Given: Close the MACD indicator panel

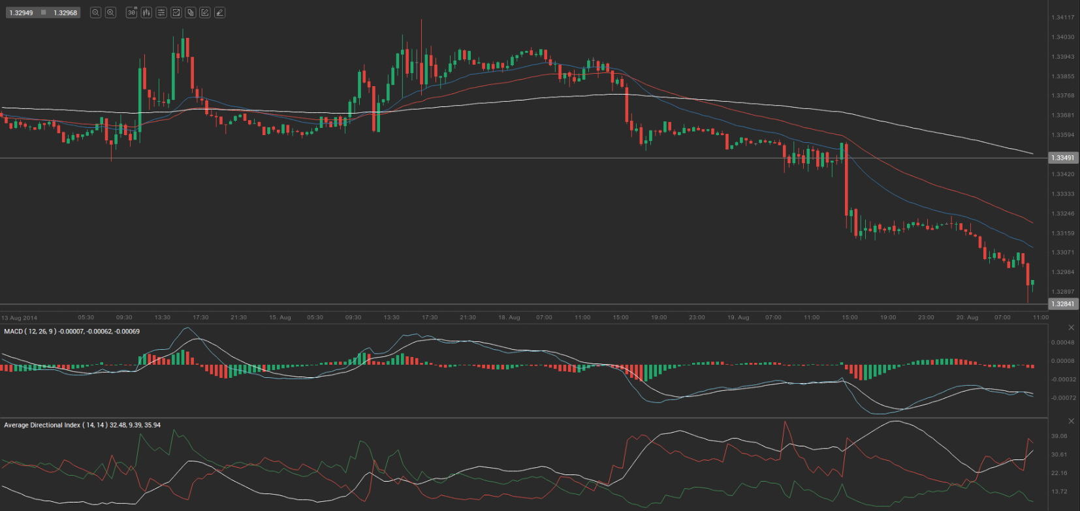Looking at the screenshot, I should click(x=1071, y=328).
